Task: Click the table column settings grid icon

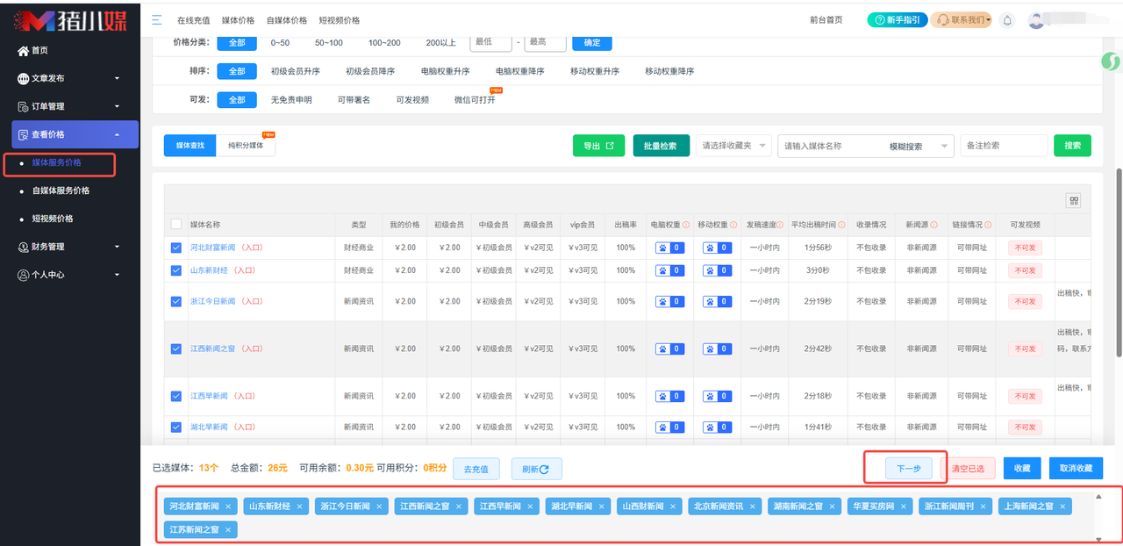Action: pos(1073,200)
